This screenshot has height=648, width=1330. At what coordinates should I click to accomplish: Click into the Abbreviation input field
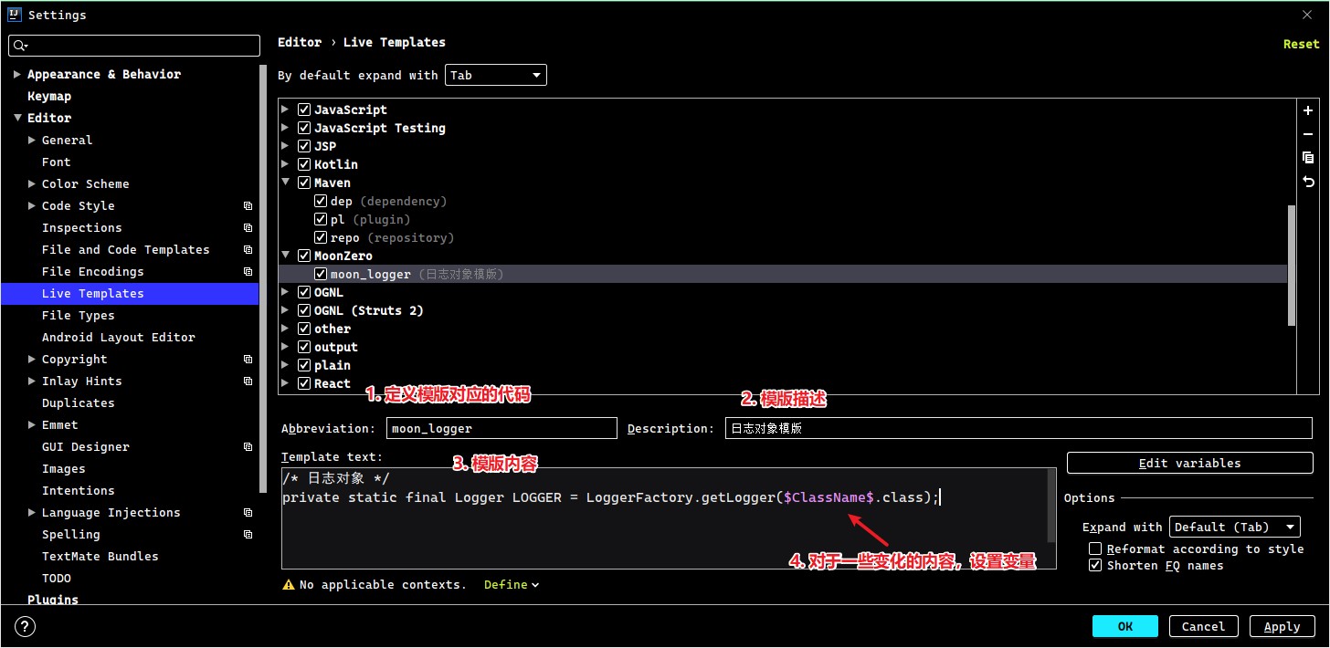point(501,428)
